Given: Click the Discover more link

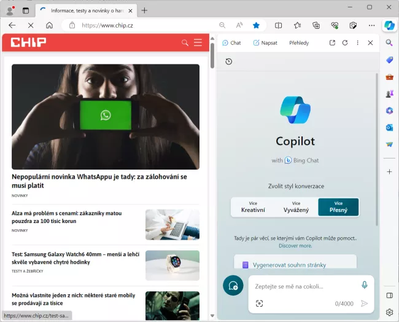Looking at the screenshot, I should pyautogui.click(x=296, y=245).
